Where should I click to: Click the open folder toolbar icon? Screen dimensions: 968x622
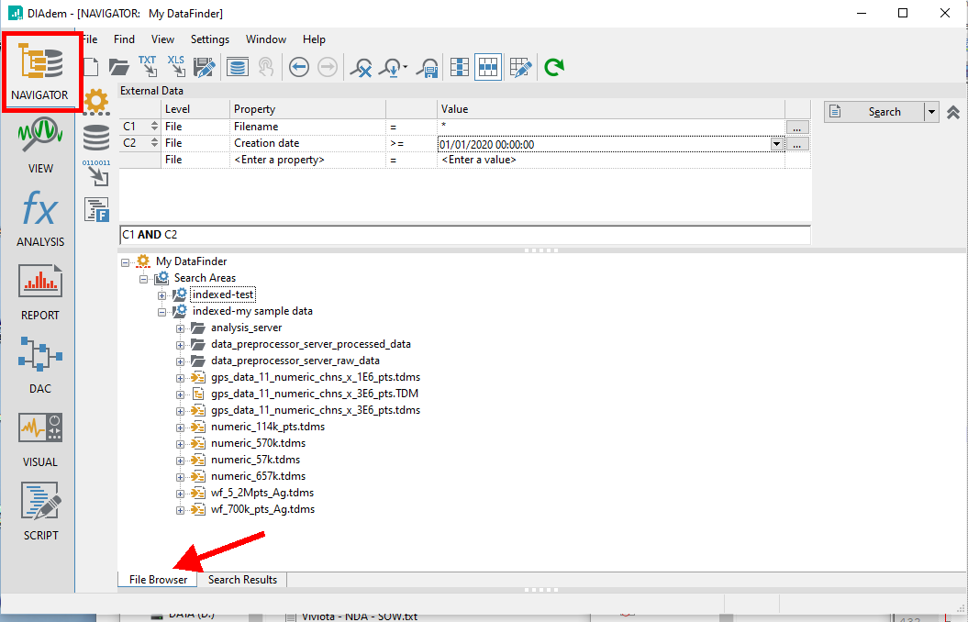click(x=119, y=67)
